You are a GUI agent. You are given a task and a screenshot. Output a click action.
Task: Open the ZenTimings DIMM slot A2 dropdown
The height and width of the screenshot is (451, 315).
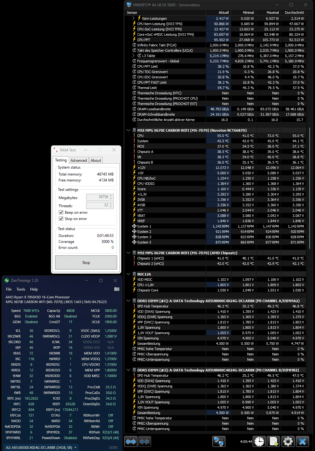(41, 448)
